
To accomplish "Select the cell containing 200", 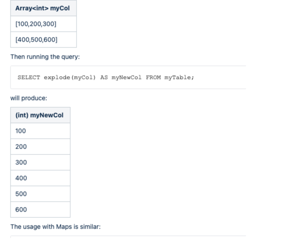I will point(40,147).
